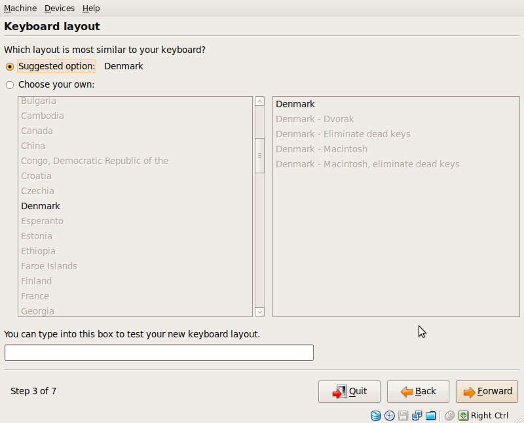Viewport: 524px width, 423px height.
Task: Click the shared folders status icon
Action: tap(431, 416)
